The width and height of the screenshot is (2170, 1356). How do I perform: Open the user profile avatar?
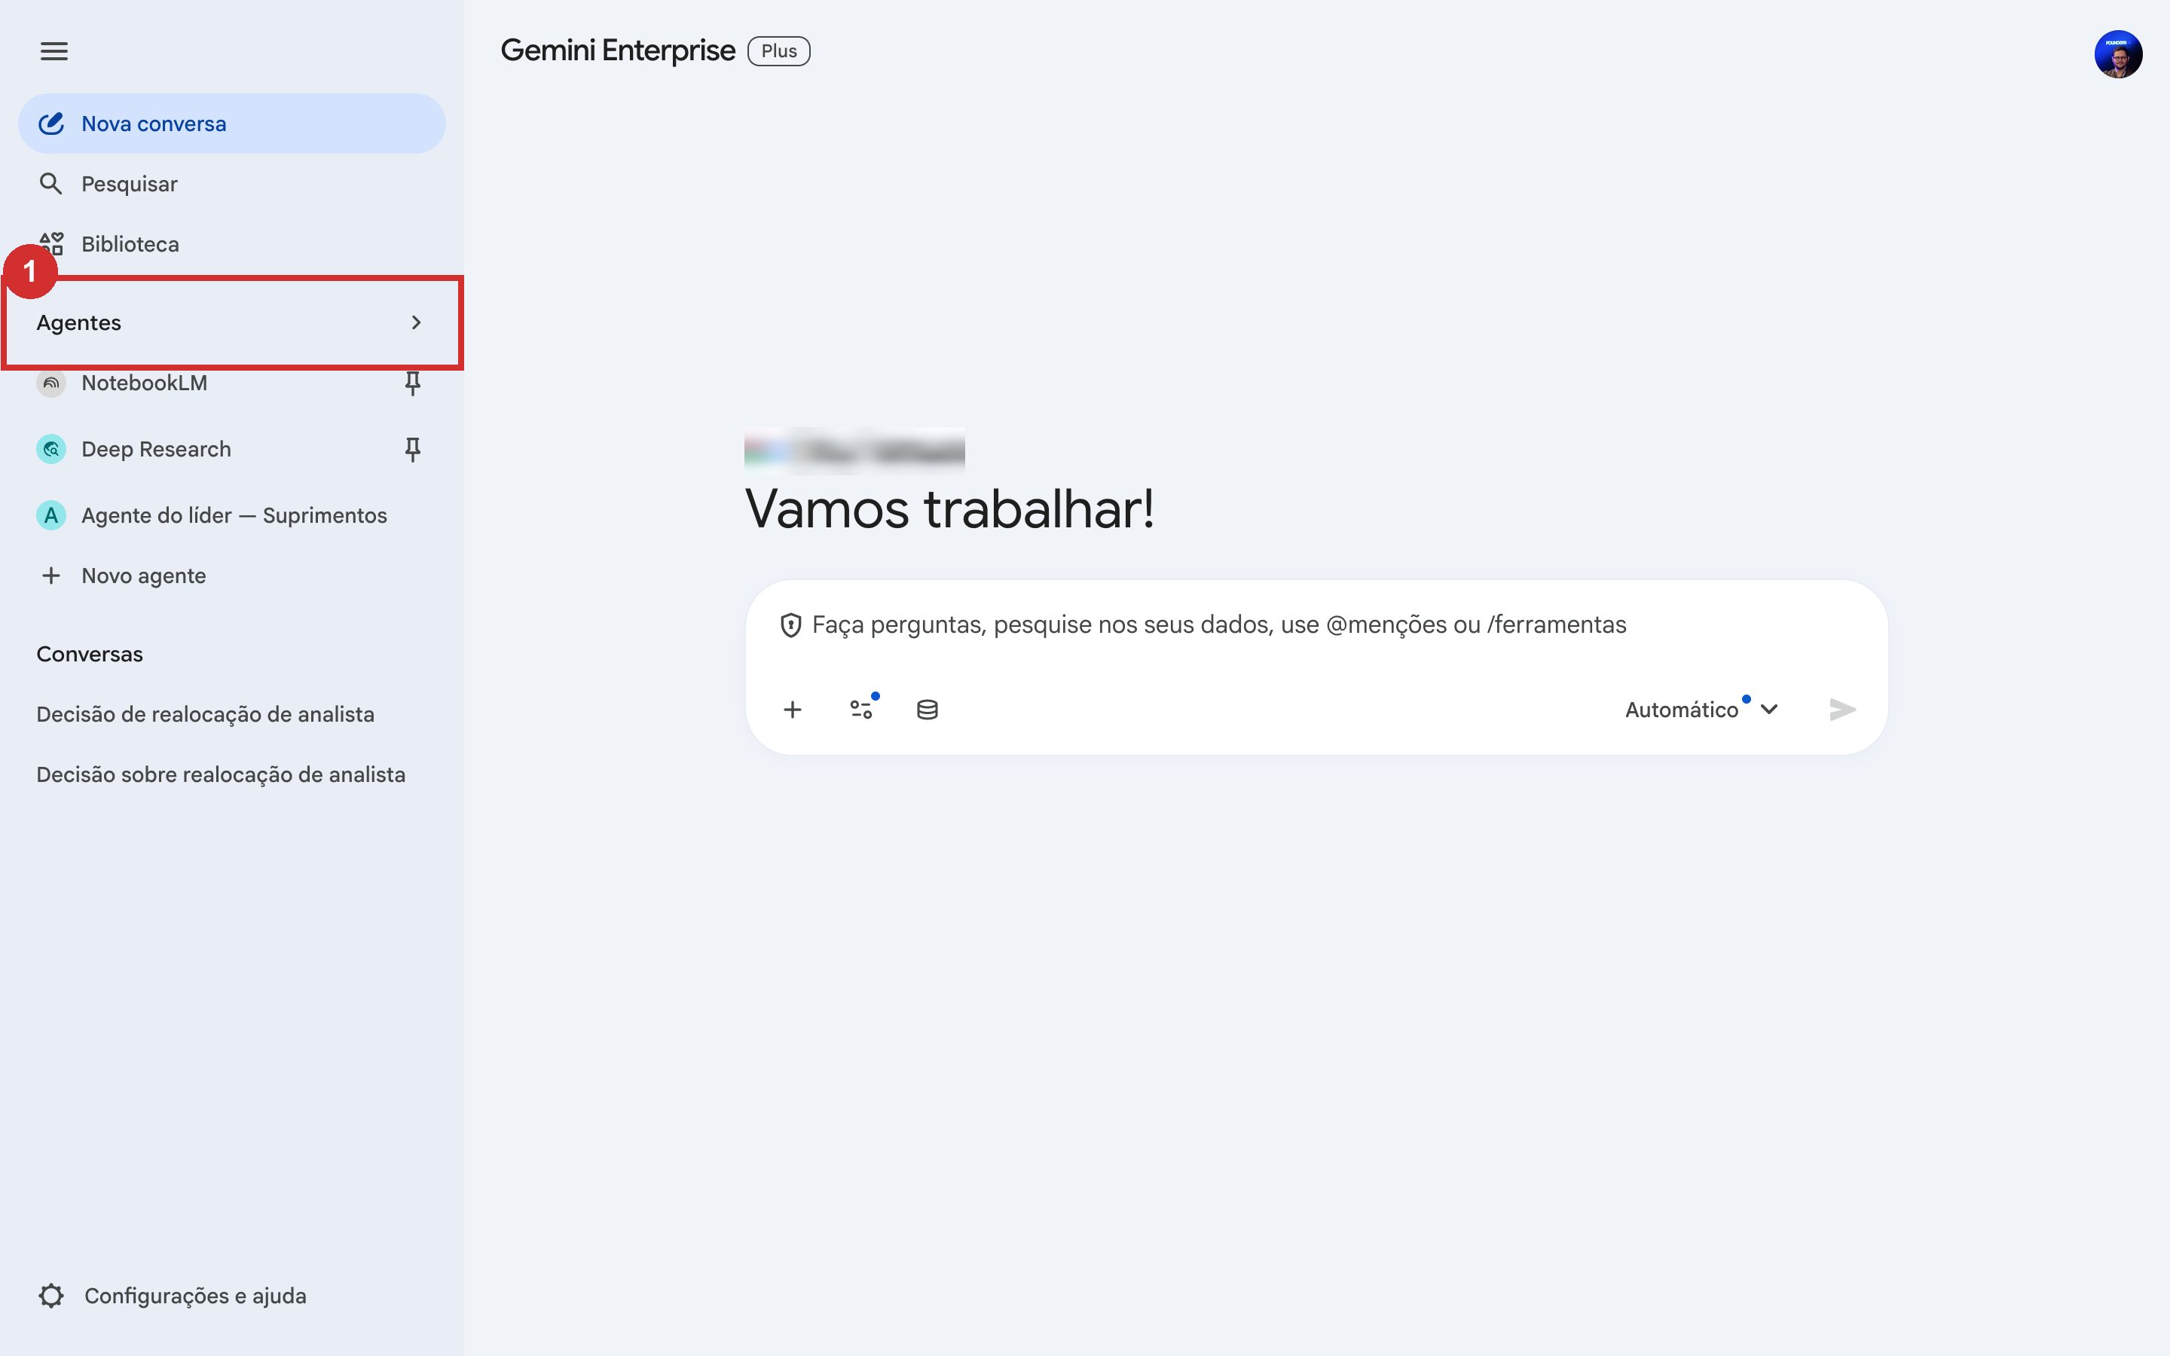point(2118,53)
